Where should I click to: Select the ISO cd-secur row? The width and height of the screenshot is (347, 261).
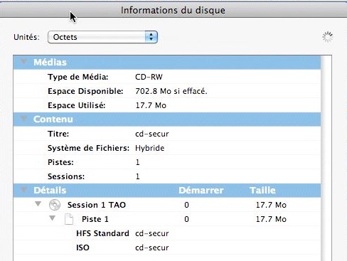click(167, 247)
